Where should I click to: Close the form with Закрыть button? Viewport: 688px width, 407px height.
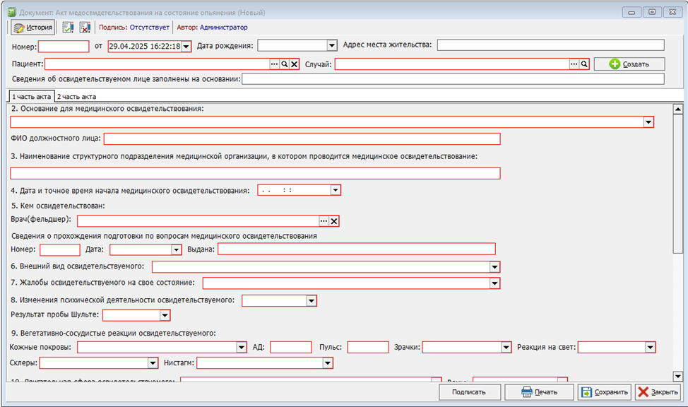(658, 392)
